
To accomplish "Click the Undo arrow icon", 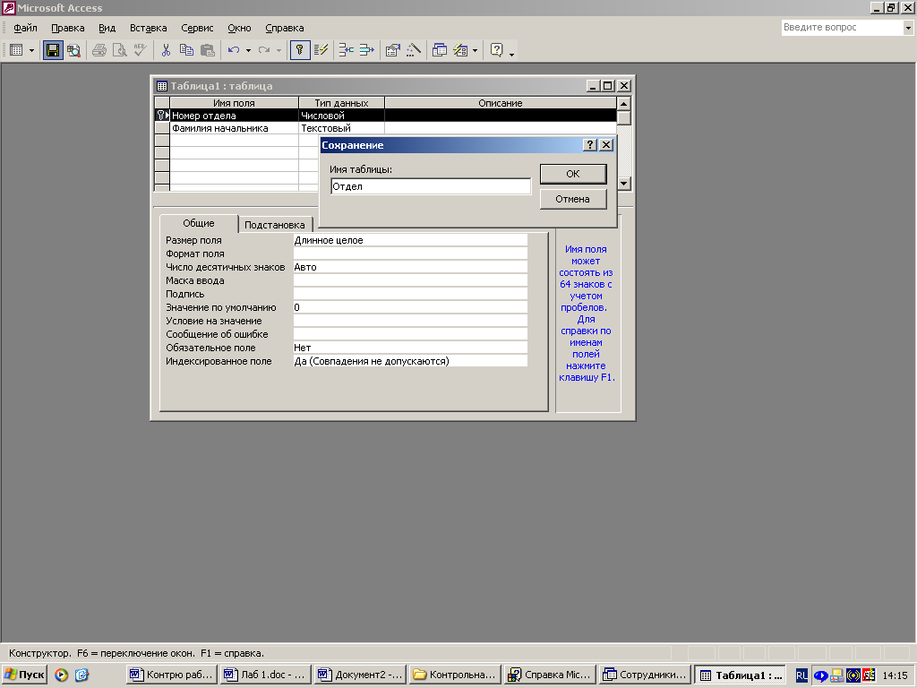I will click(x=234, y=50).
